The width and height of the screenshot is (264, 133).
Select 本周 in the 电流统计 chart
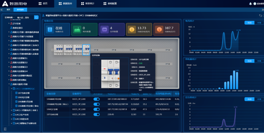[x=259, y=23]
